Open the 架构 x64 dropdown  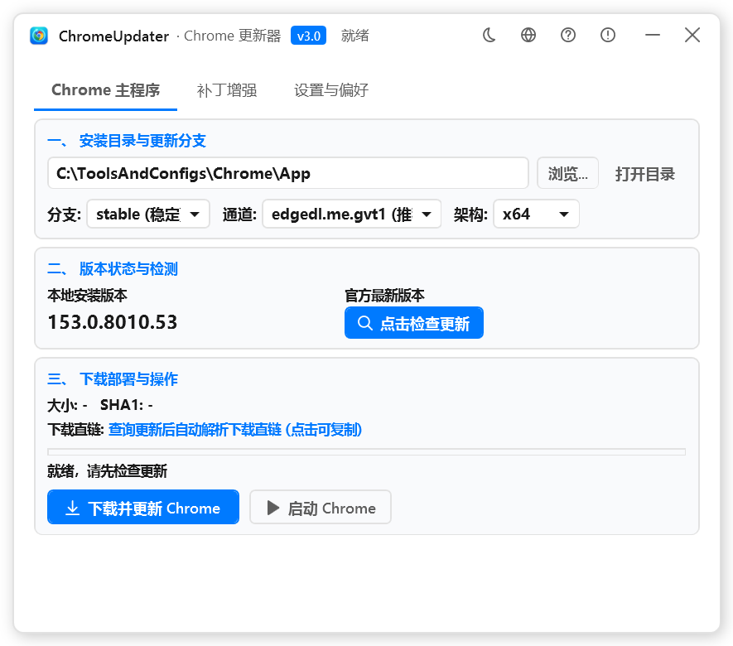[536, 214]
